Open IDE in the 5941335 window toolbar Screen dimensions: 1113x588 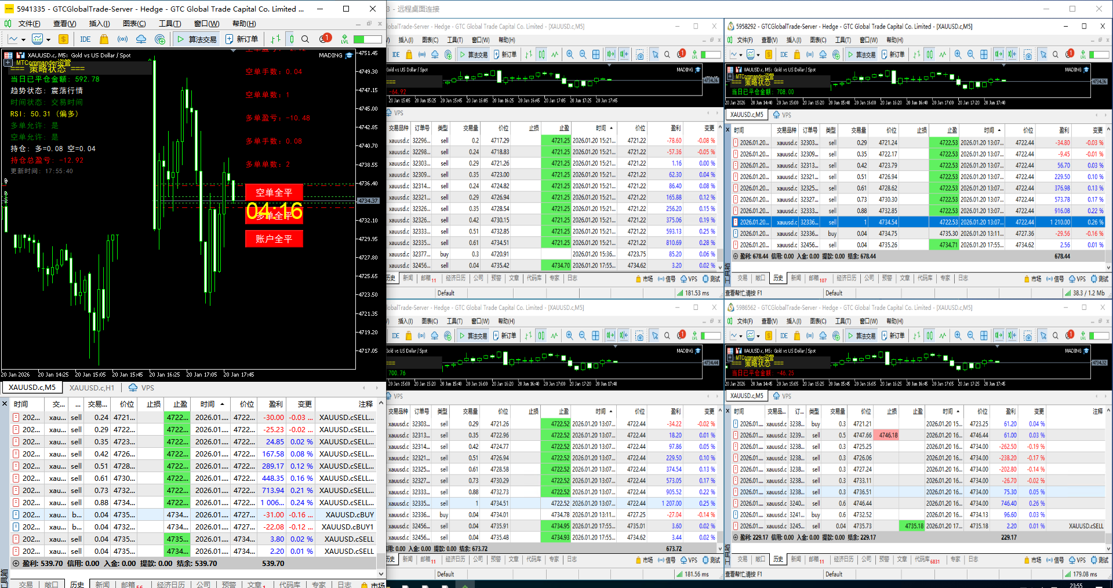[x=85, y=39]
